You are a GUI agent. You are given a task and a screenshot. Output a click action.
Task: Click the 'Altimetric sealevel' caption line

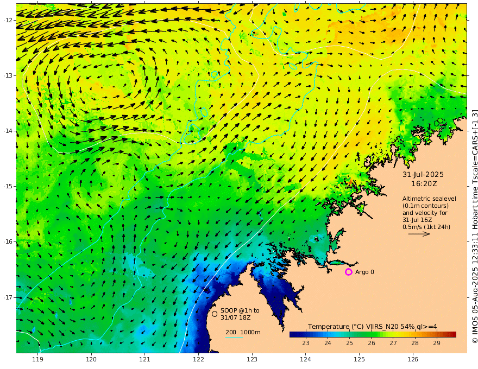[429, 199]
